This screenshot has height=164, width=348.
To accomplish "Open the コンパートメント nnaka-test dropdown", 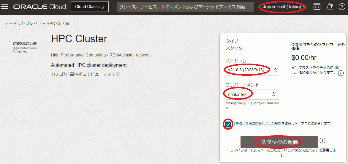I will pos(252,94).
